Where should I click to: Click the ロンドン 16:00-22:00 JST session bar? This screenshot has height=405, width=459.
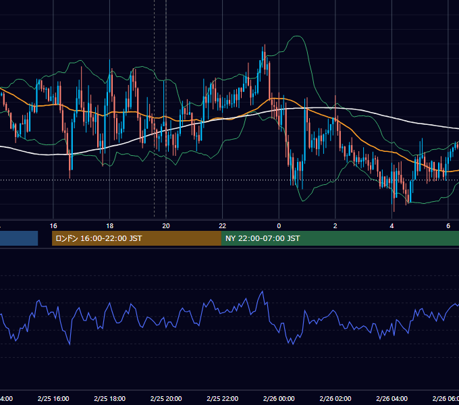pyautogui.click(x=136, y=238)
